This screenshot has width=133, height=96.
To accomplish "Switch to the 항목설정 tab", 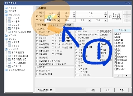I will pos(42,25).
